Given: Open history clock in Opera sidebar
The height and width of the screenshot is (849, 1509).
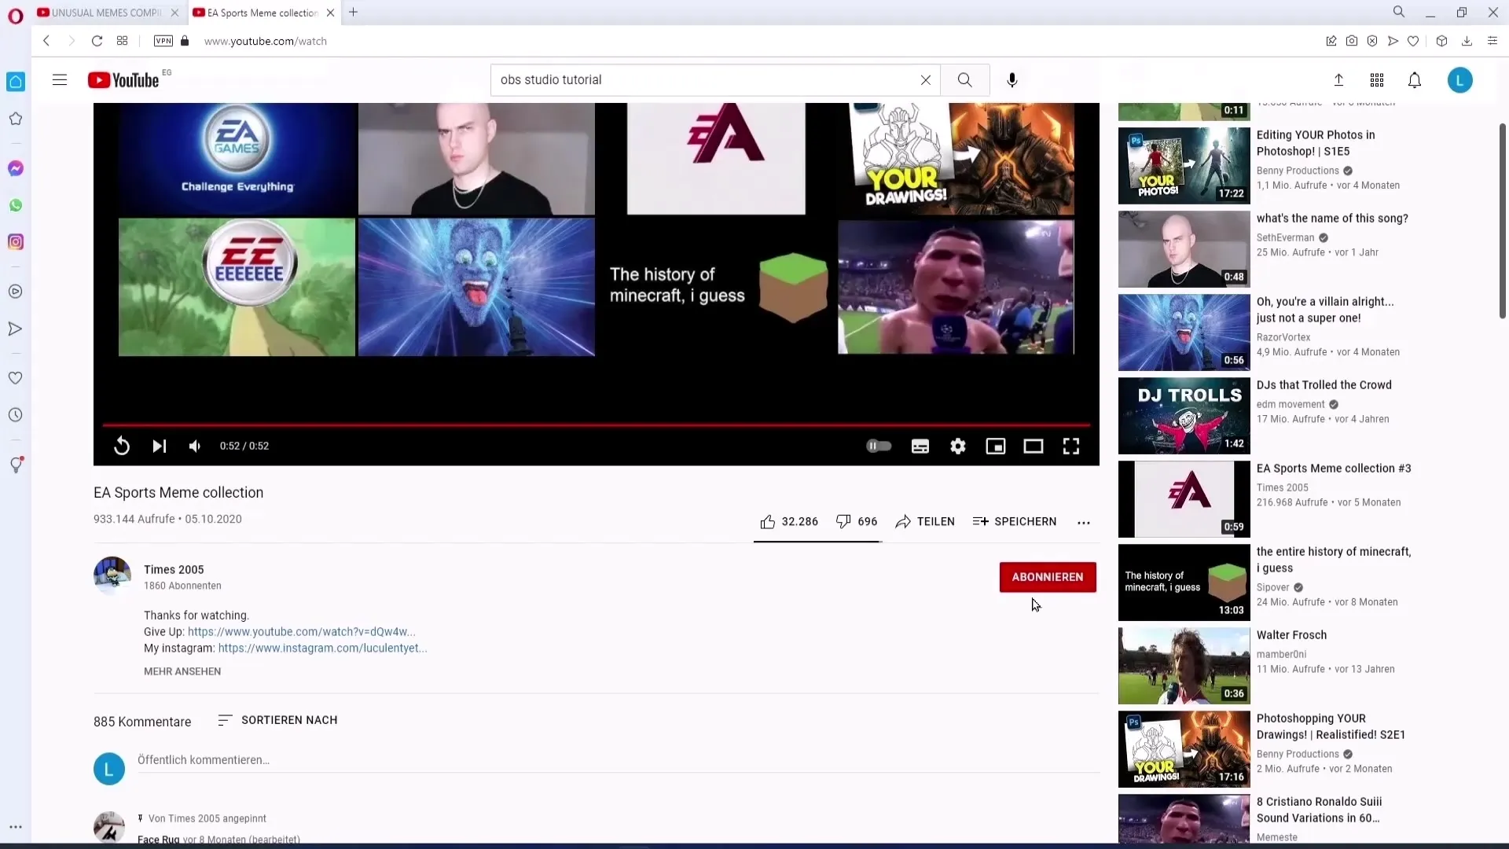Looking at the screenshot, I should 15,415.
